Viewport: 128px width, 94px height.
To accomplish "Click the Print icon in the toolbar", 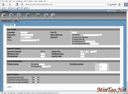I will point(119,4).
